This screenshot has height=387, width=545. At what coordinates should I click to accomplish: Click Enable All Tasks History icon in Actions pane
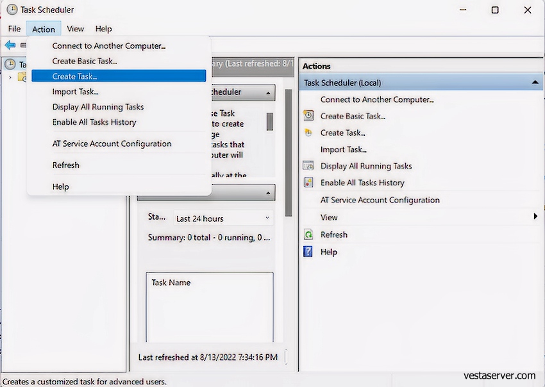pos(308,183)
